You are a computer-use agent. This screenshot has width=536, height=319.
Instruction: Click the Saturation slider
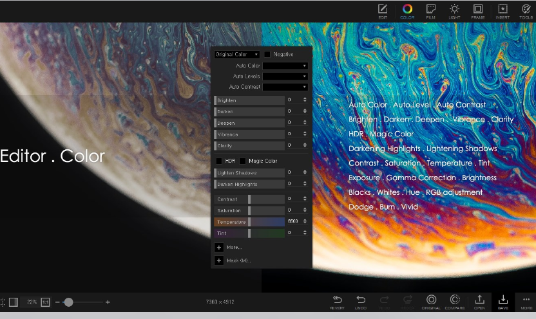tap(249, 210)
